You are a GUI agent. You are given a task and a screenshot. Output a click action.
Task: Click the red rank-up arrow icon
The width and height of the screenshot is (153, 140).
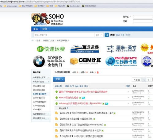pos(98,72)
